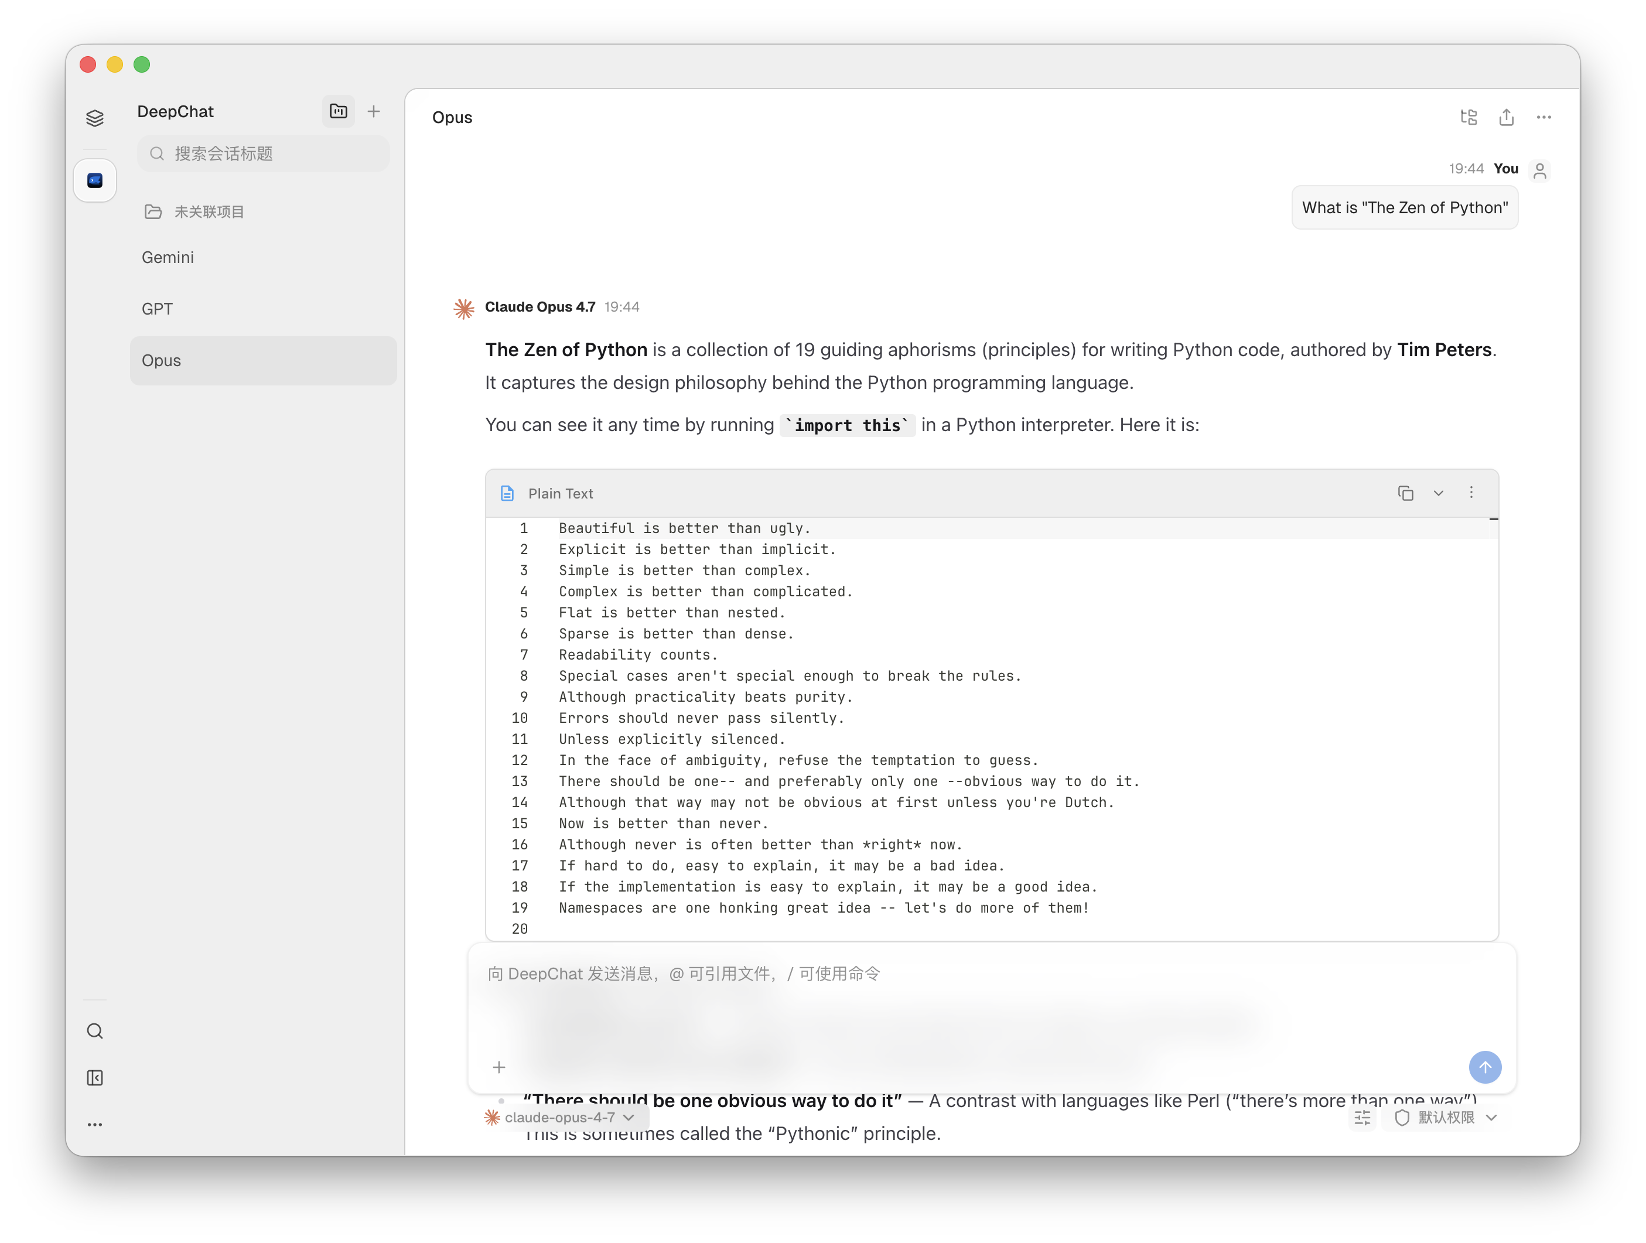Click the line Sparse is better than dense.
Viewport: 1646px width, 1243px height.
[677, 634]
